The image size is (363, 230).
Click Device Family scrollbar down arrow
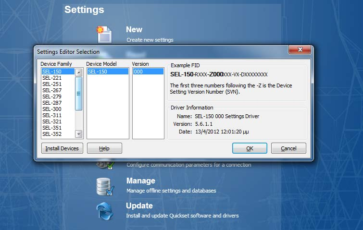[x=79, y=134]
